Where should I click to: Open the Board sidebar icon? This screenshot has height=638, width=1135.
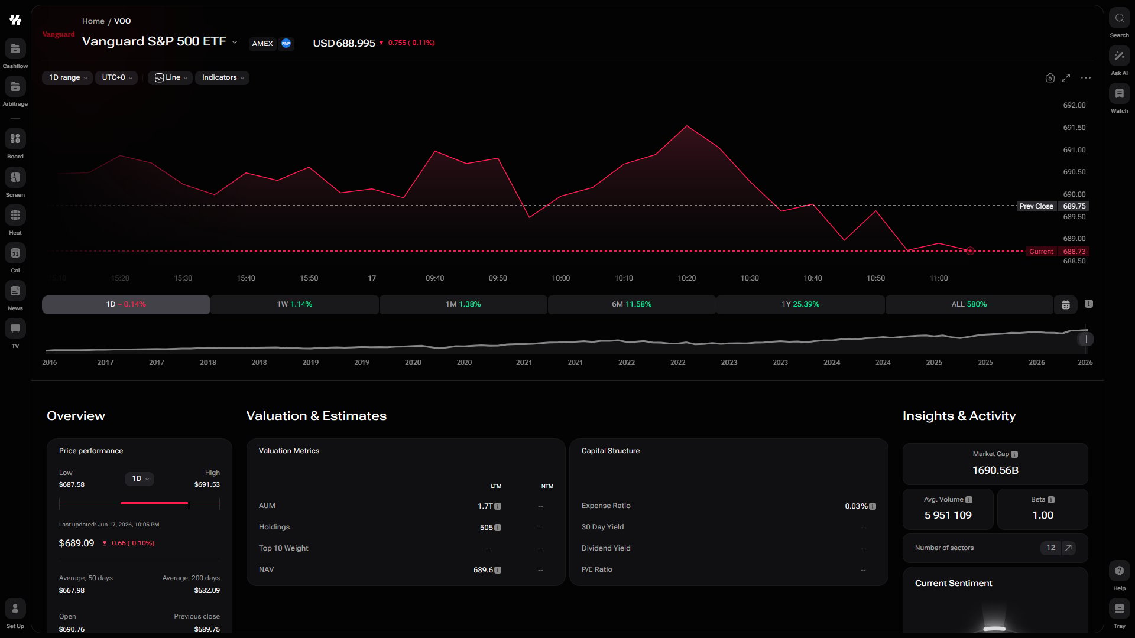(15, 139)
